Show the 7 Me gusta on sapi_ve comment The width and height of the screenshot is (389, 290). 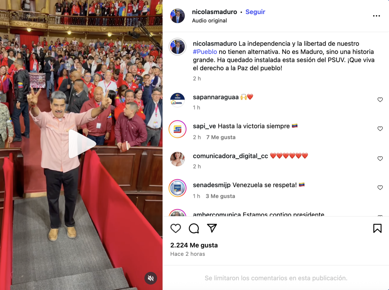(x=221, y=137)
